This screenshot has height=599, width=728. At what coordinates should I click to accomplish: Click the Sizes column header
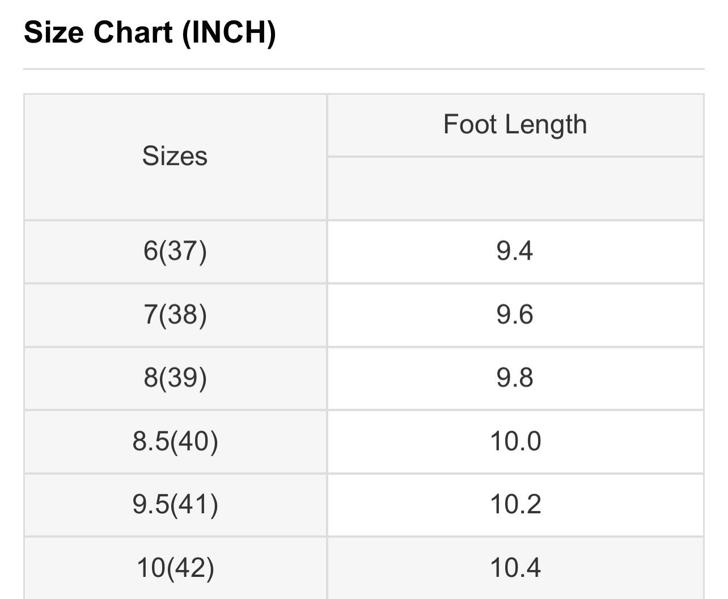[x=175, y=156]
